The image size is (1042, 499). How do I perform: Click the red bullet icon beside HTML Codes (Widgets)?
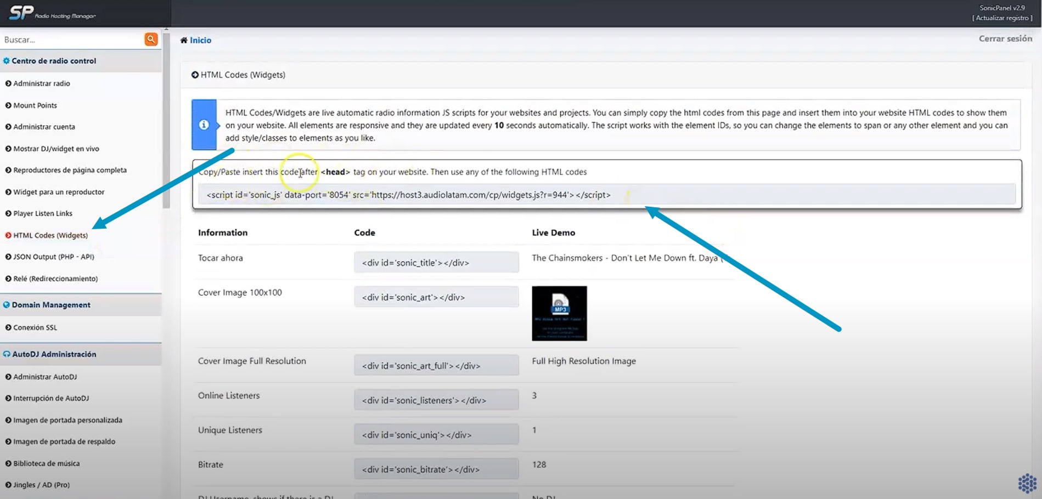click(x=8, y=235)
